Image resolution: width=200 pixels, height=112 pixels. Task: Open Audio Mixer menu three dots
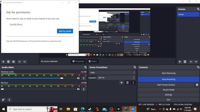click(9, 100)
